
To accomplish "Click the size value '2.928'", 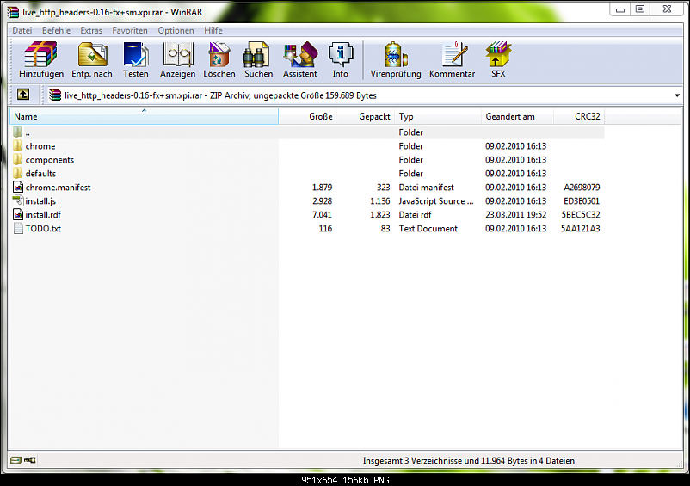I will (322, 201).
